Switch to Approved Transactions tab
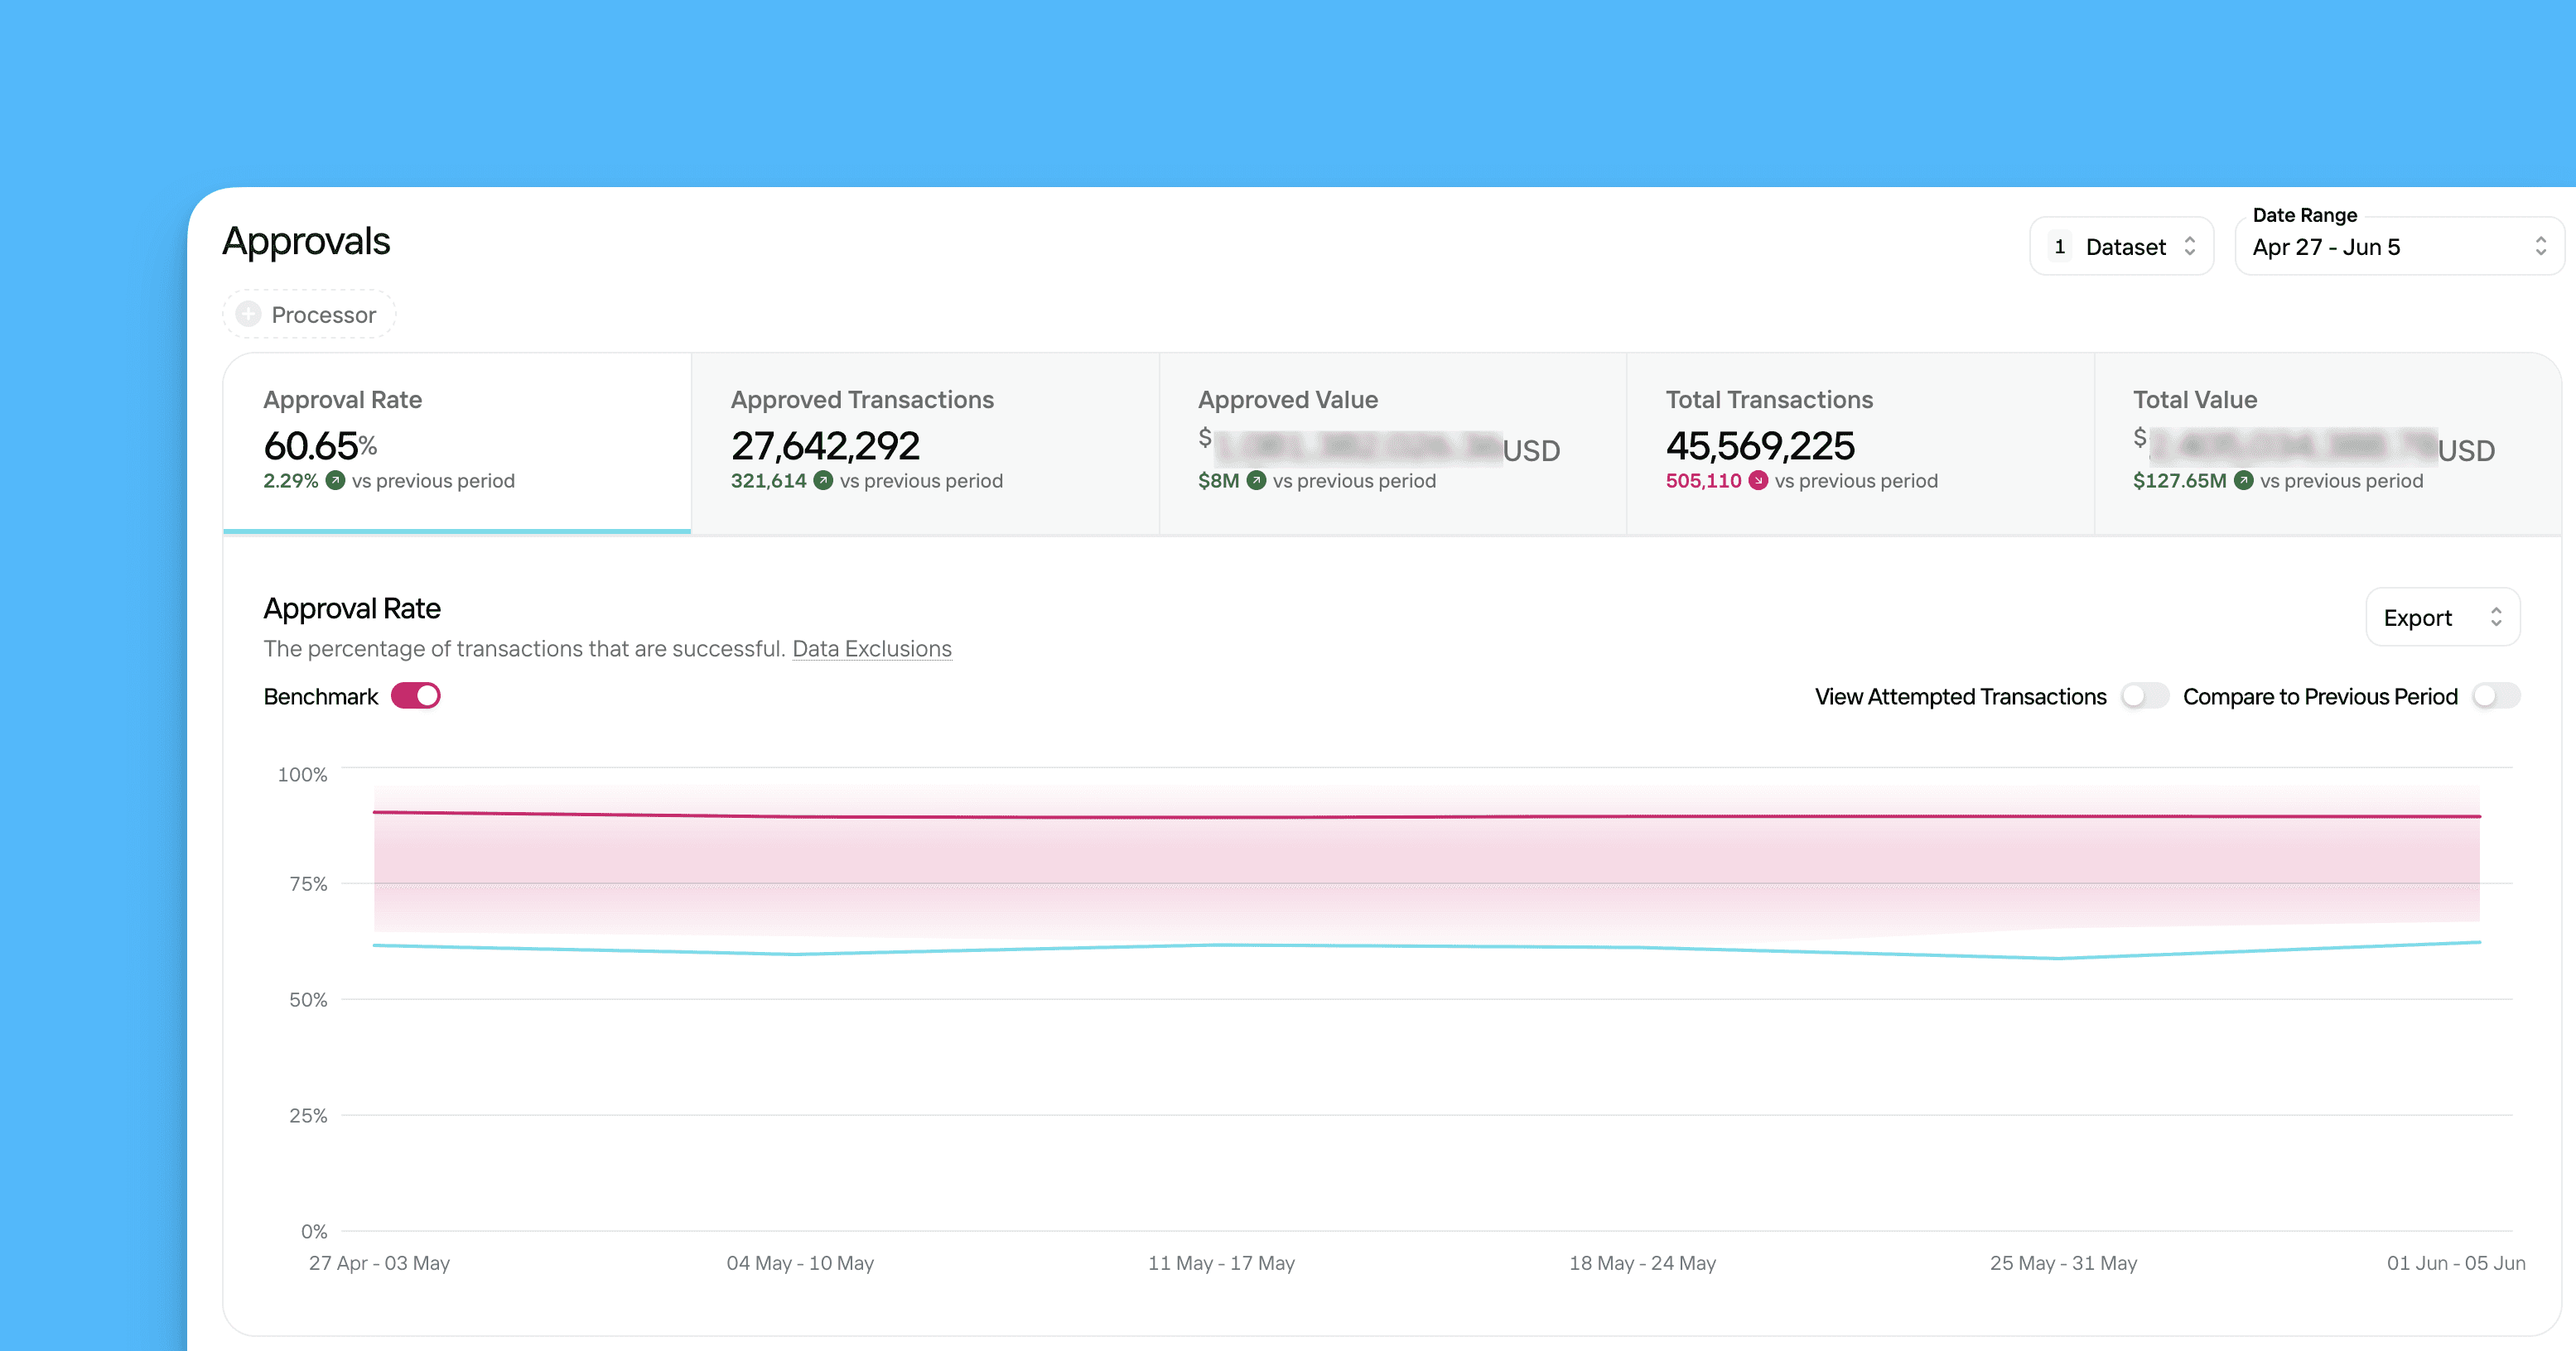 tap(925, 443)
